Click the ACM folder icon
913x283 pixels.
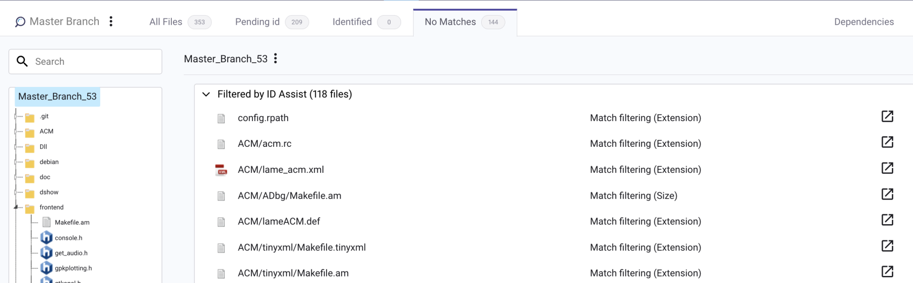point(30,132)
